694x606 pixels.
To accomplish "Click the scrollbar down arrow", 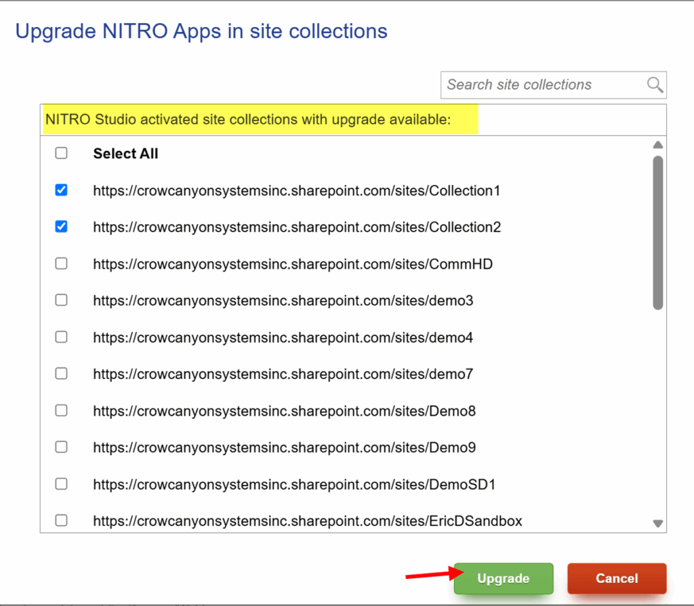I will click(x=657, y=523).
